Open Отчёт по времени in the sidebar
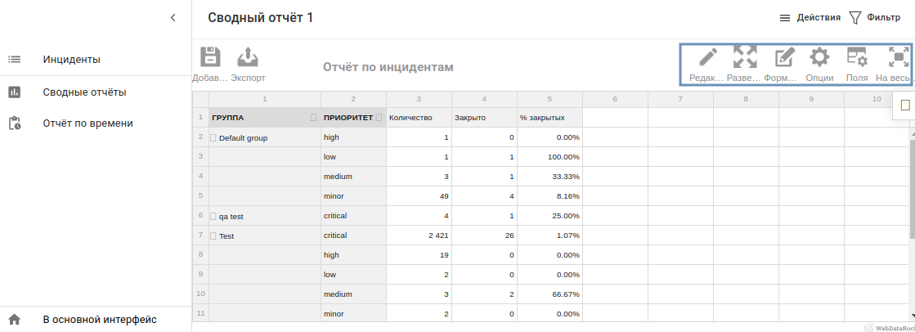This screenshot has width=915, height=332. [87, 123]
